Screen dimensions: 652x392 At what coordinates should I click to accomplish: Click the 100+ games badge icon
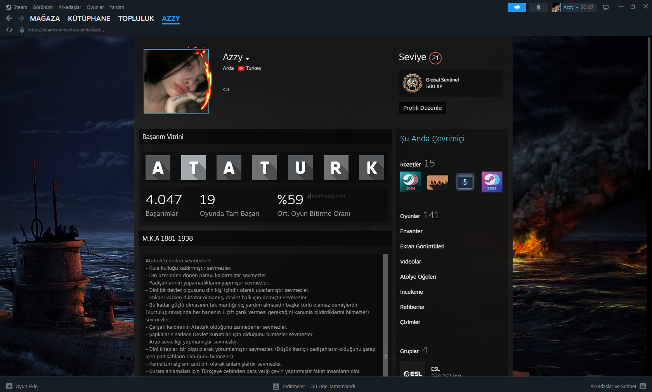point(437,182)
